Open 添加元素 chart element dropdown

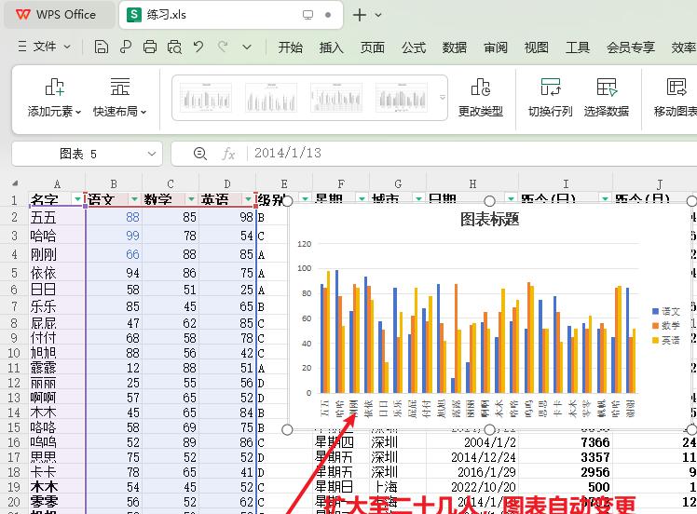tap(54, 97)
